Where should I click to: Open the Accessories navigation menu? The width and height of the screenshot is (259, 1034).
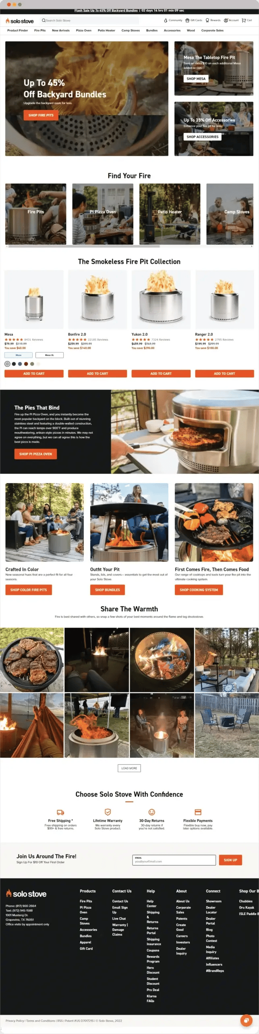[172, 30]
